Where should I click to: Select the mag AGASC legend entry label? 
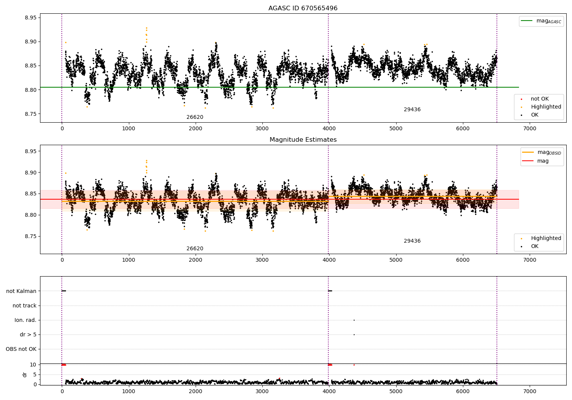click(x=549, y=21)
